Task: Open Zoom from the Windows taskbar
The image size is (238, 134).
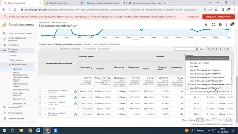Action: 55,130
